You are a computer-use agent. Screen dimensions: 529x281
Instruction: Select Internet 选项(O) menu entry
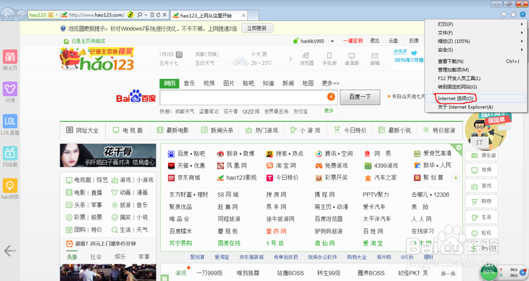click(x=476, y=98)
